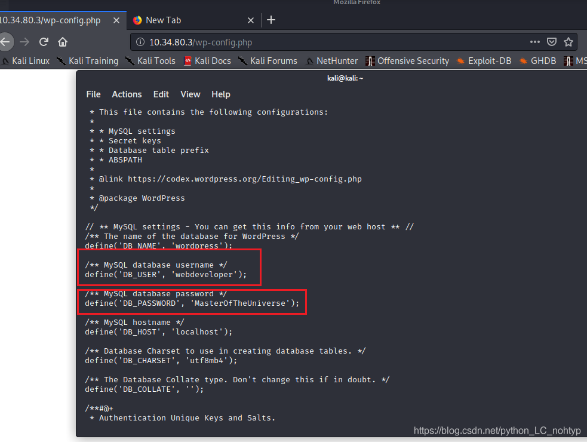Image resolution: width=587 pixels, height=442 pixels.
Task: Open Exploit-DB bookmark
Action: pos(484,61)
